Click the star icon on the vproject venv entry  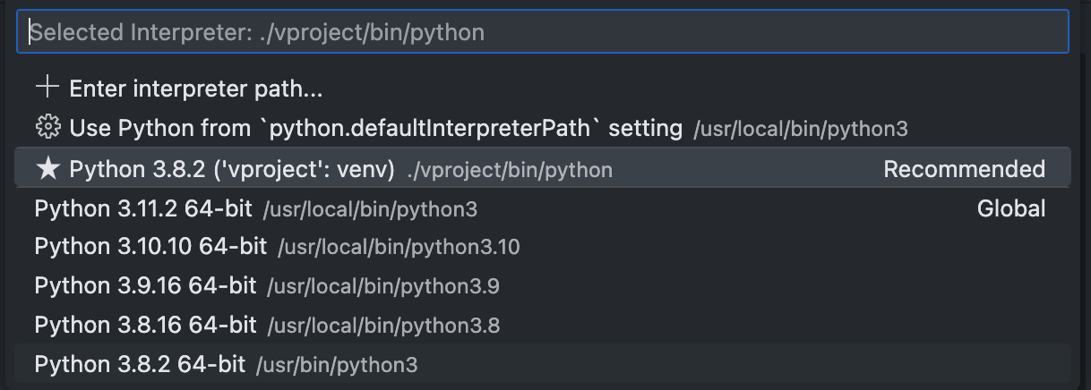coord(47,169)
